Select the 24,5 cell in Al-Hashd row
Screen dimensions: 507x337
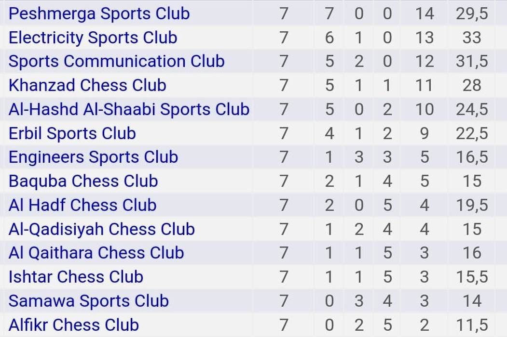(x=472, y=109)
